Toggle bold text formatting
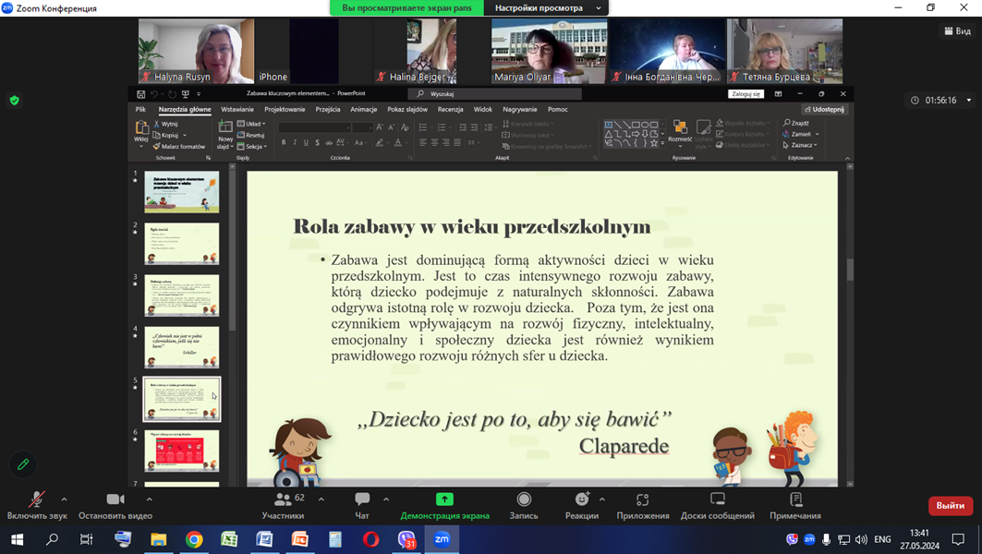Image resolution: width=982 pixels, height=554 pixels. (284, 142)
